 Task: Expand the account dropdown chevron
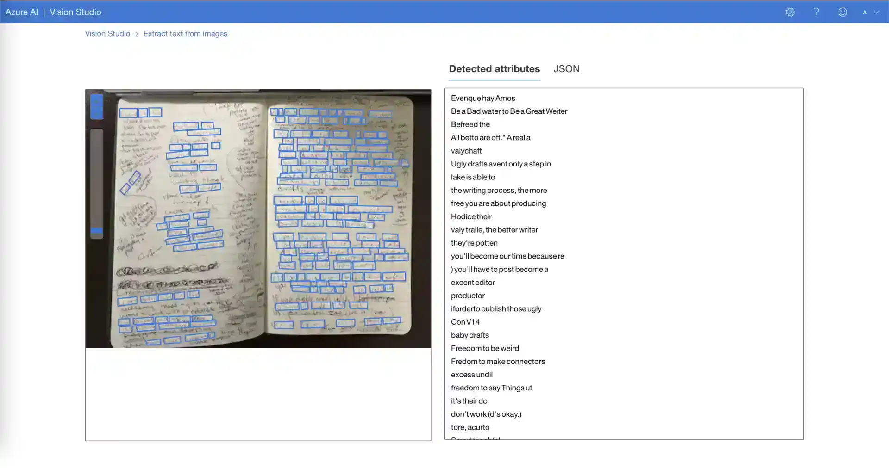(876, 12)
